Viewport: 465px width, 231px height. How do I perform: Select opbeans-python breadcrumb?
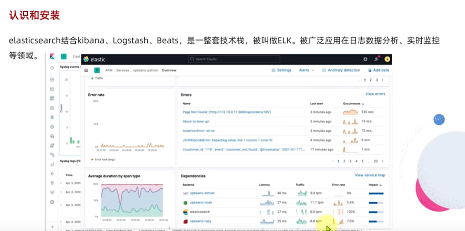point(145,70)
